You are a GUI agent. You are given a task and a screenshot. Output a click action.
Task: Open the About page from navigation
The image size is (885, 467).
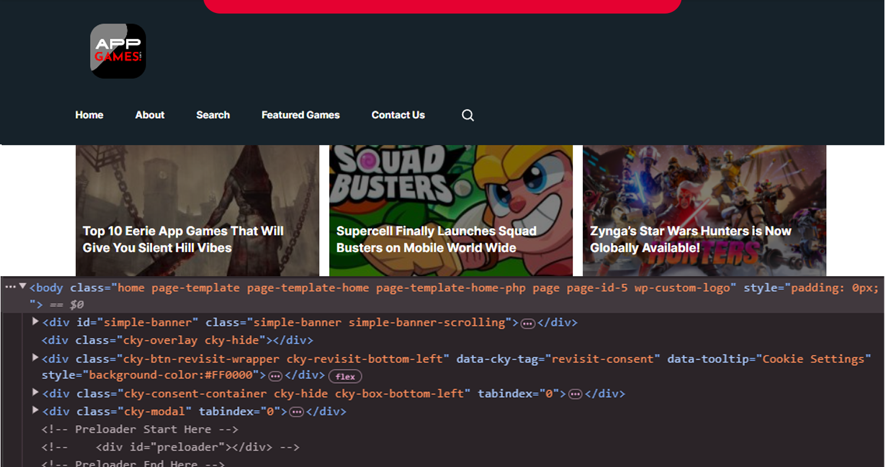150,115
